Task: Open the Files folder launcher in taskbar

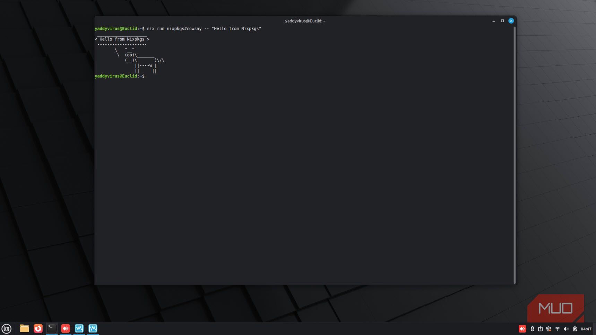Action: (24, 328)
